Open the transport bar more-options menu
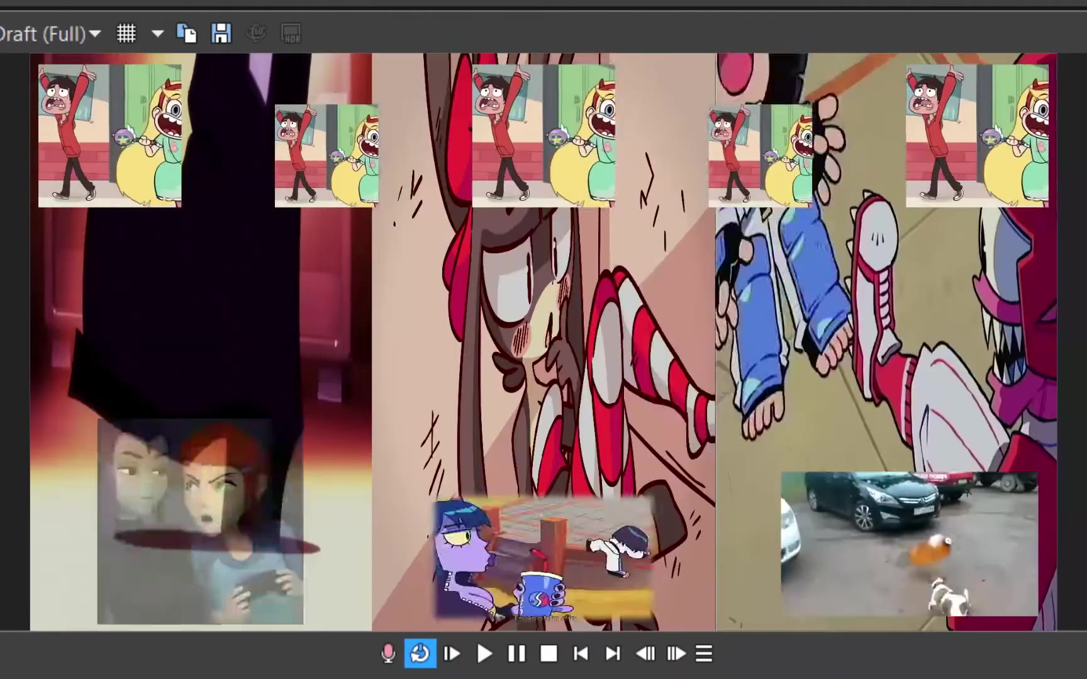This screenshot has width=1087, height=679. pos(704,654)
